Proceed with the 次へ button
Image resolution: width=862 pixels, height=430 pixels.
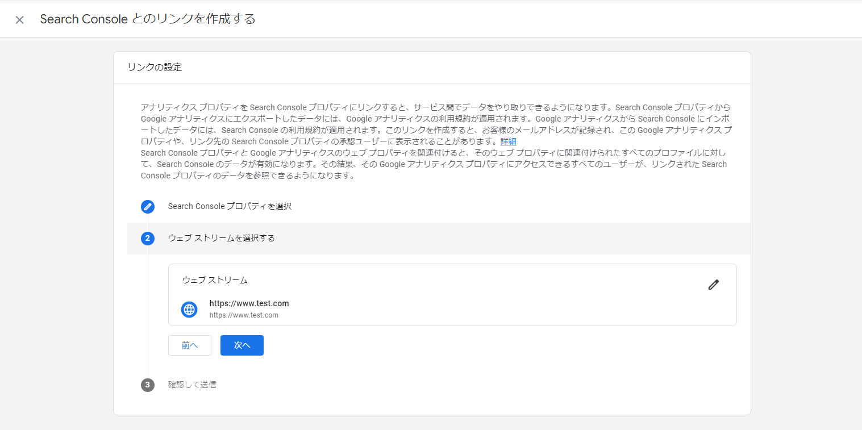242,345
